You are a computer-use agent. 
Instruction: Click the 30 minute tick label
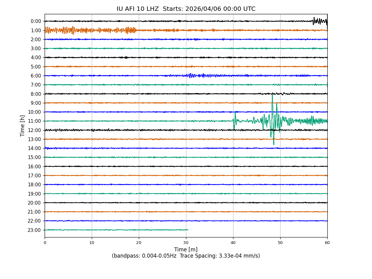186,243
